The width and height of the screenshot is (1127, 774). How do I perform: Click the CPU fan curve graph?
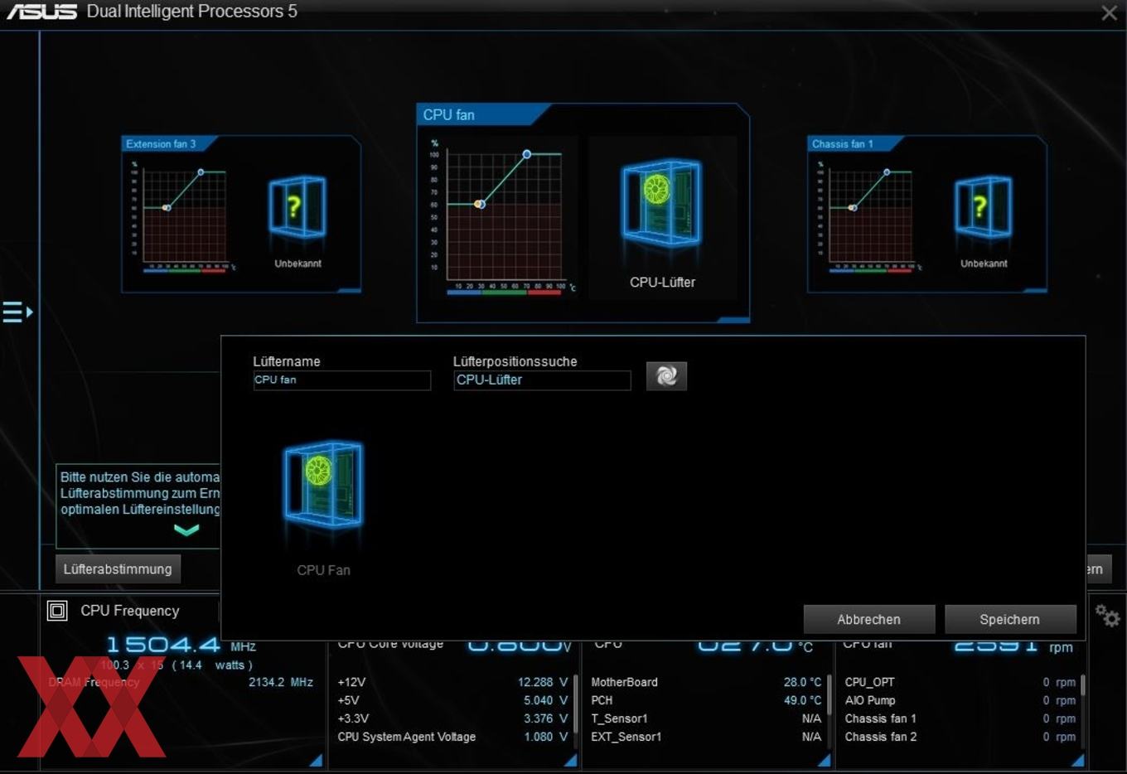tap(505, 215)
